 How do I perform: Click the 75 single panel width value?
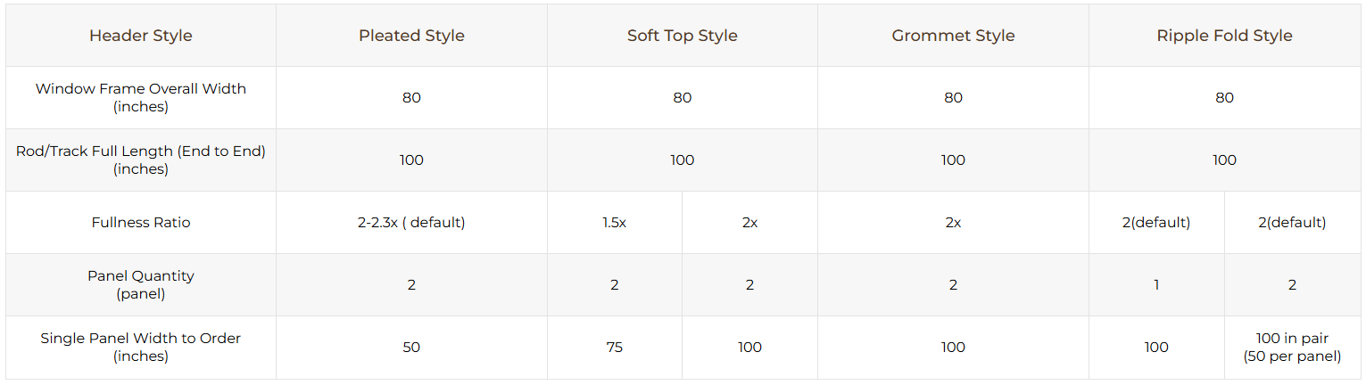point(614,348)
